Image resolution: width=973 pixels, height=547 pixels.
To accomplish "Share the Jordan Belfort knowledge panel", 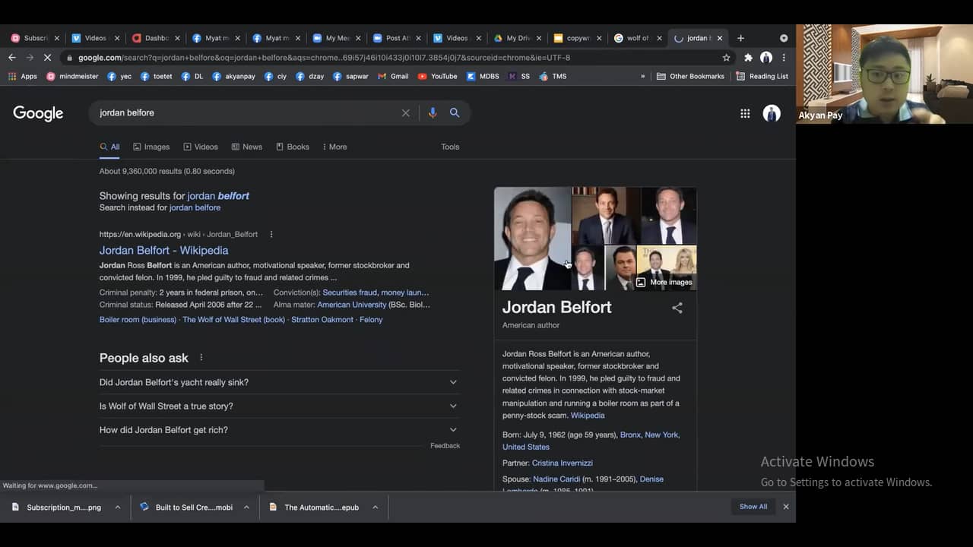I will point(677,308).
